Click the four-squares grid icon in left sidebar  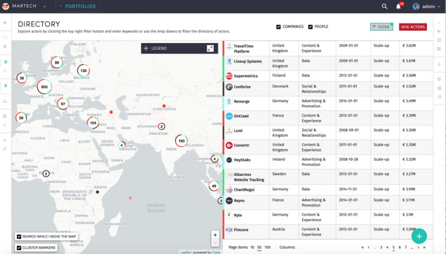tap(5, 116)
